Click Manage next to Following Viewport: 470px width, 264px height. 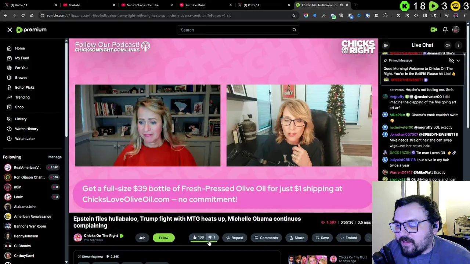pyautogui.click(x=55, y=157)
